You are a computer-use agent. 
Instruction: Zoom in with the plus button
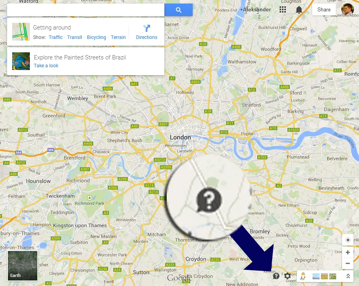348,252
